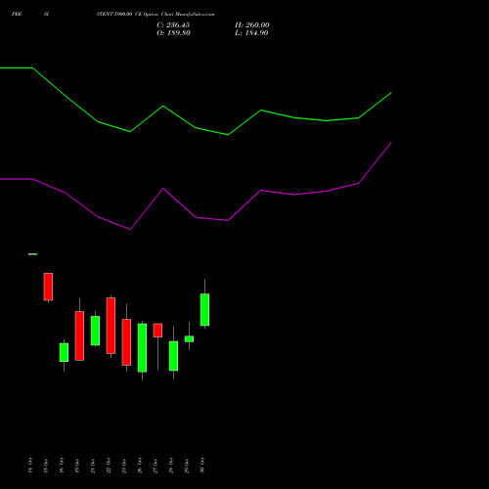Select the 27 Oct date label on axis
489x489 pixels.
click(x=156, y=466)
